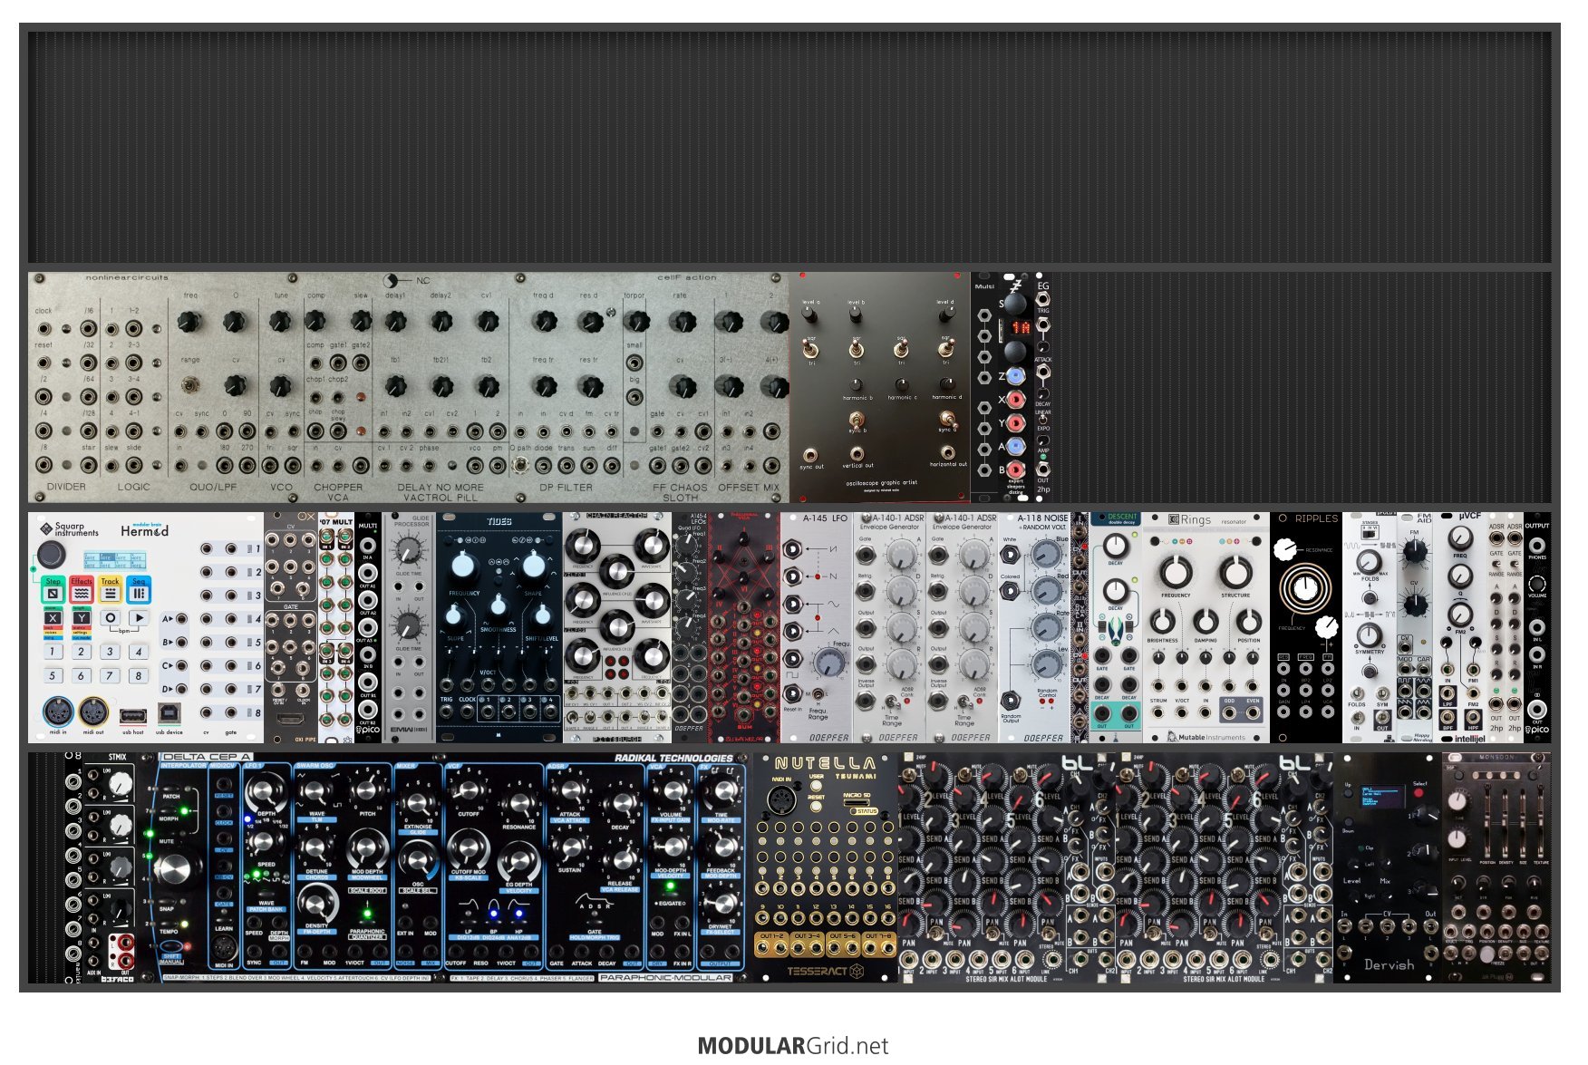Select pad 4 on Hermod
The image size is (1588, 1065).
pyautogui.click(x=139, y=651)
